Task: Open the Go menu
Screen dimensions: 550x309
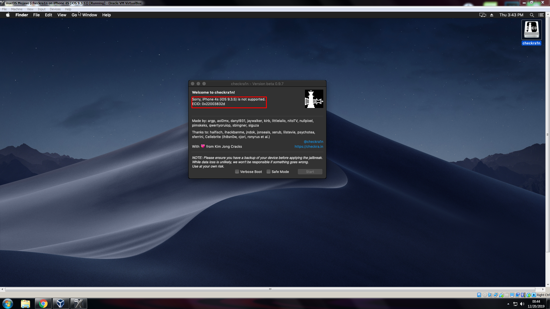Action: pyautogui.click(x=74, y=15)
